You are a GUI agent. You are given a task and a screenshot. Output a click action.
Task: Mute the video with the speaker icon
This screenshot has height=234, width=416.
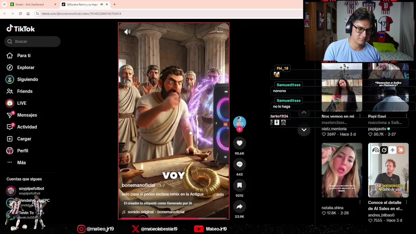click(x=127, y=32)
